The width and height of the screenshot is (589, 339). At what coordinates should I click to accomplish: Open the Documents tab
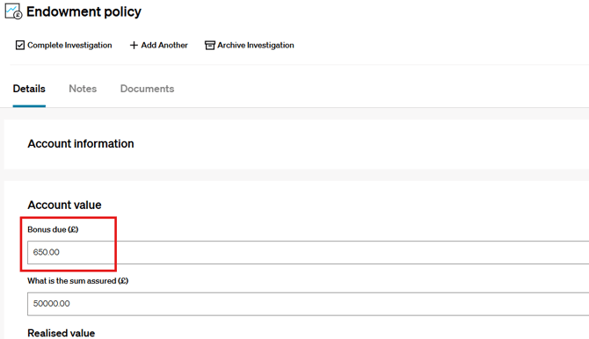tap(148, 89)
